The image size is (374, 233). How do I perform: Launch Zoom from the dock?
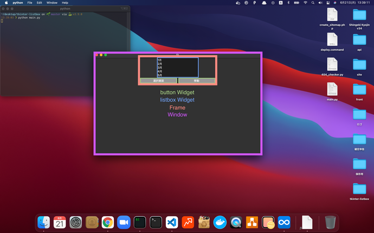tap(124, 222)
